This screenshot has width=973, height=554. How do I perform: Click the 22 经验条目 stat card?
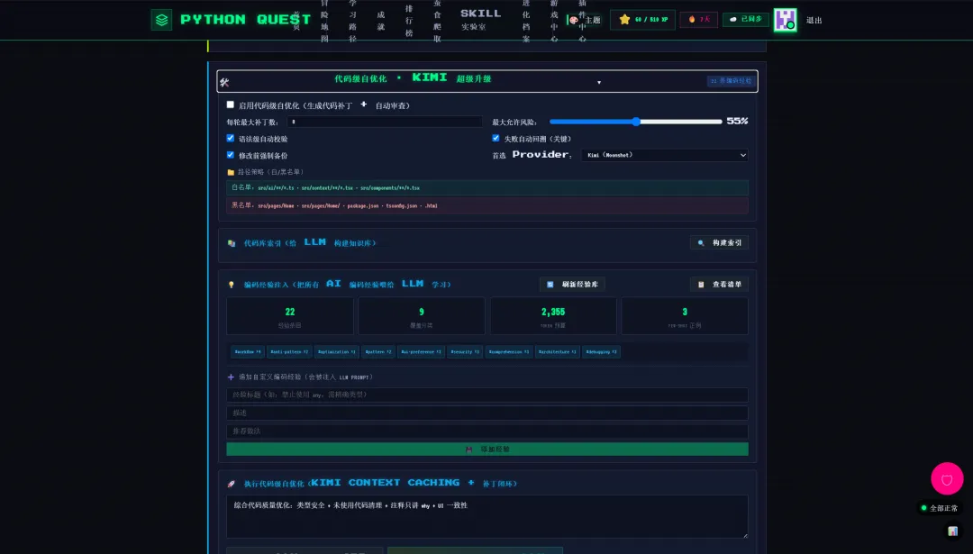(x=290, y=316)
